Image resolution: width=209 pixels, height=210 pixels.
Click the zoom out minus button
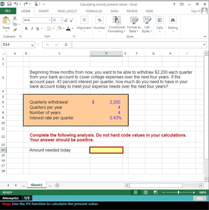(164, 192)
